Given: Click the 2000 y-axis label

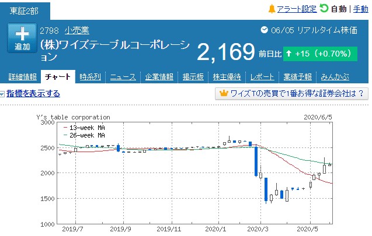Looking at the screenshot, I should point(47,173).
